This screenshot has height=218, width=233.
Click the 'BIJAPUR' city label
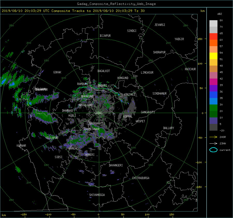point(105,36)
